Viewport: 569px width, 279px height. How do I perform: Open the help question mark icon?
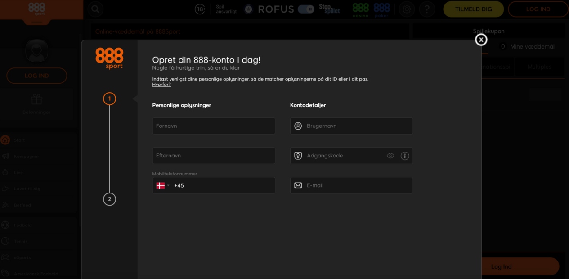427,9
